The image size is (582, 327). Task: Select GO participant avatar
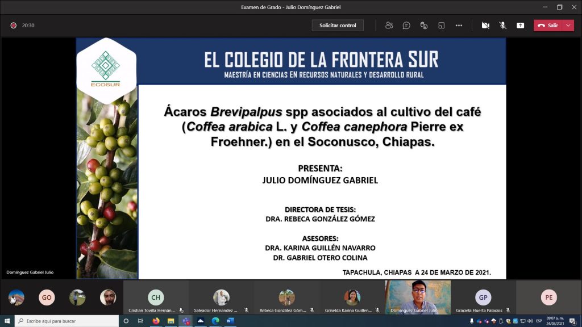click(x=47, y=297)
